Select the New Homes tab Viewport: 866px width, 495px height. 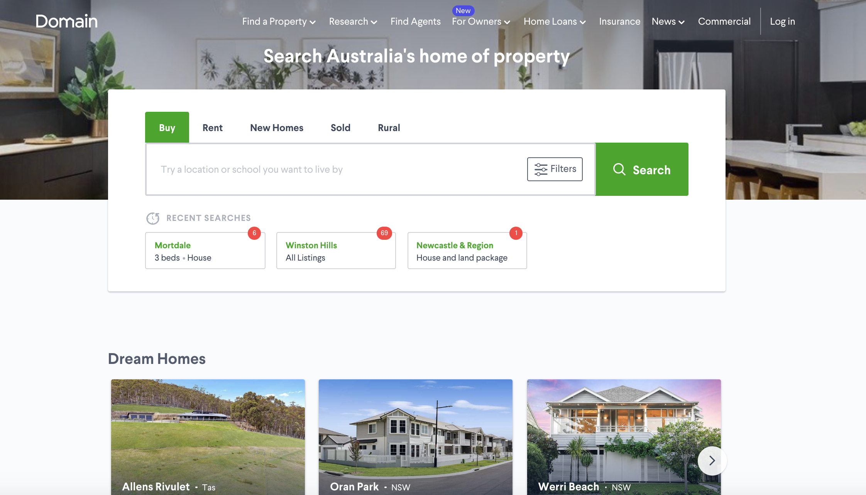(277, 128)
